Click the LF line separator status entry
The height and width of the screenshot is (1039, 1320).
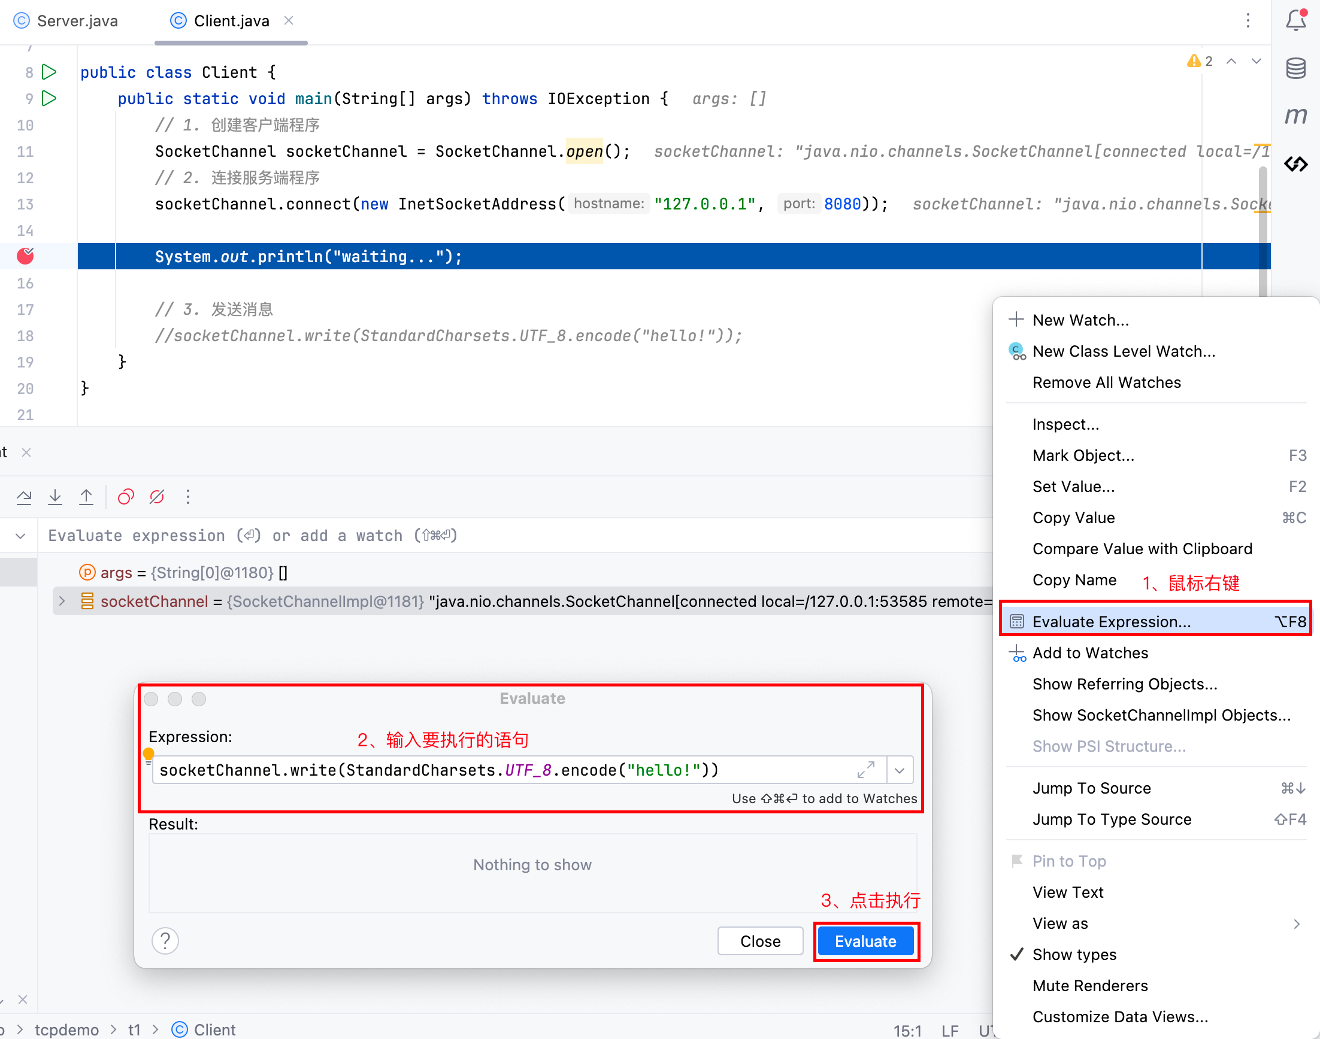point(949,1031)
